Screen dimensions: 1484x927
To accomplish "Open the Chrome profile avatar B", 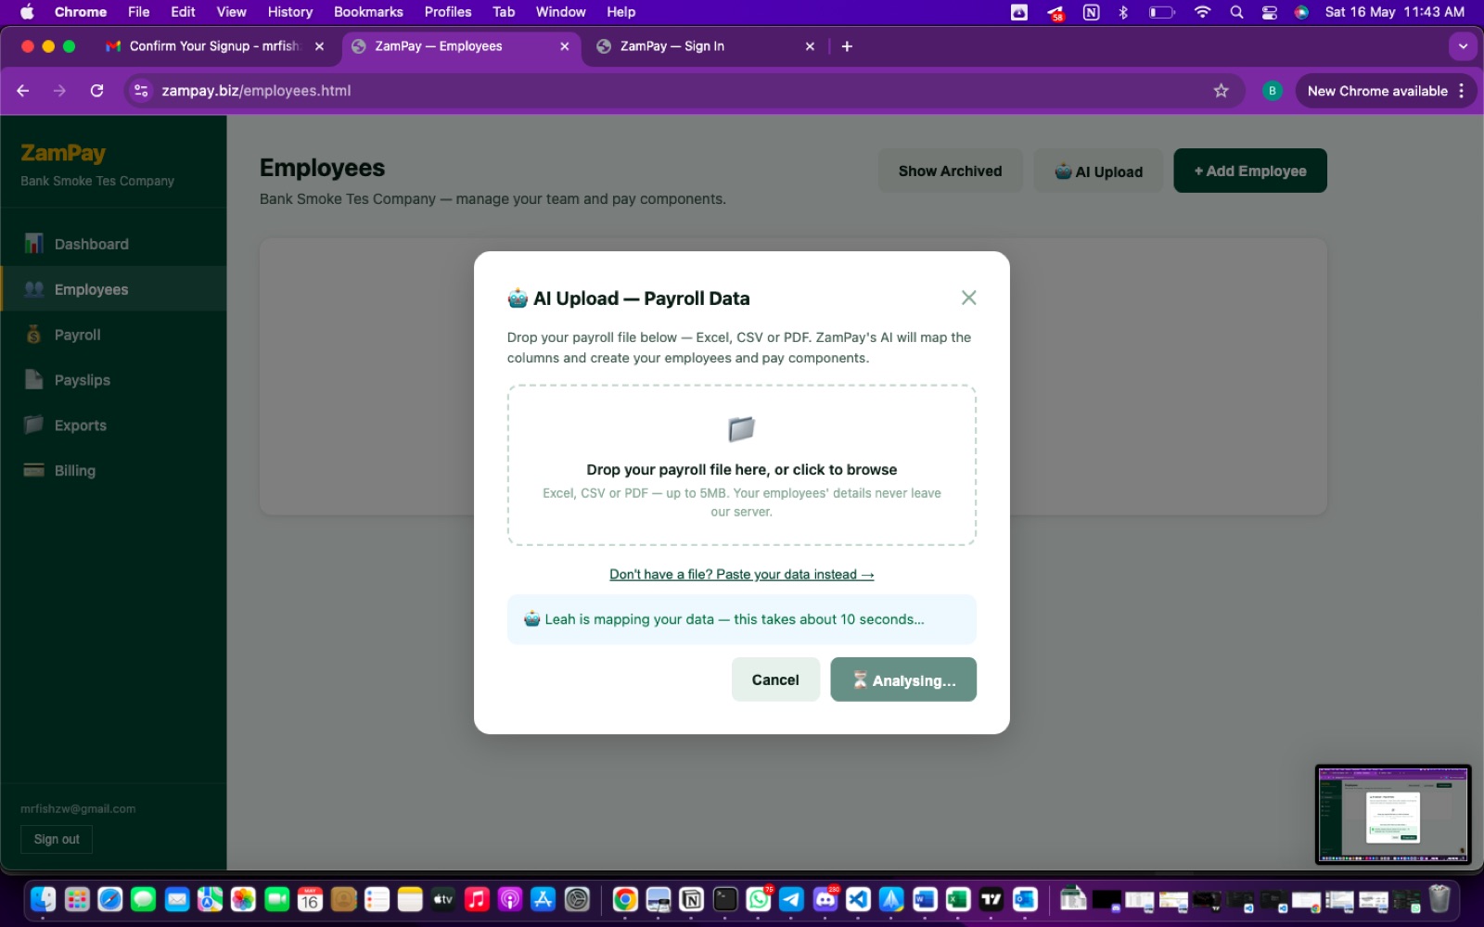I will (x=1272, y=91).
